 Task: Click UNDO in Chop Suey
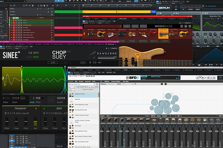tap(53, 63)
